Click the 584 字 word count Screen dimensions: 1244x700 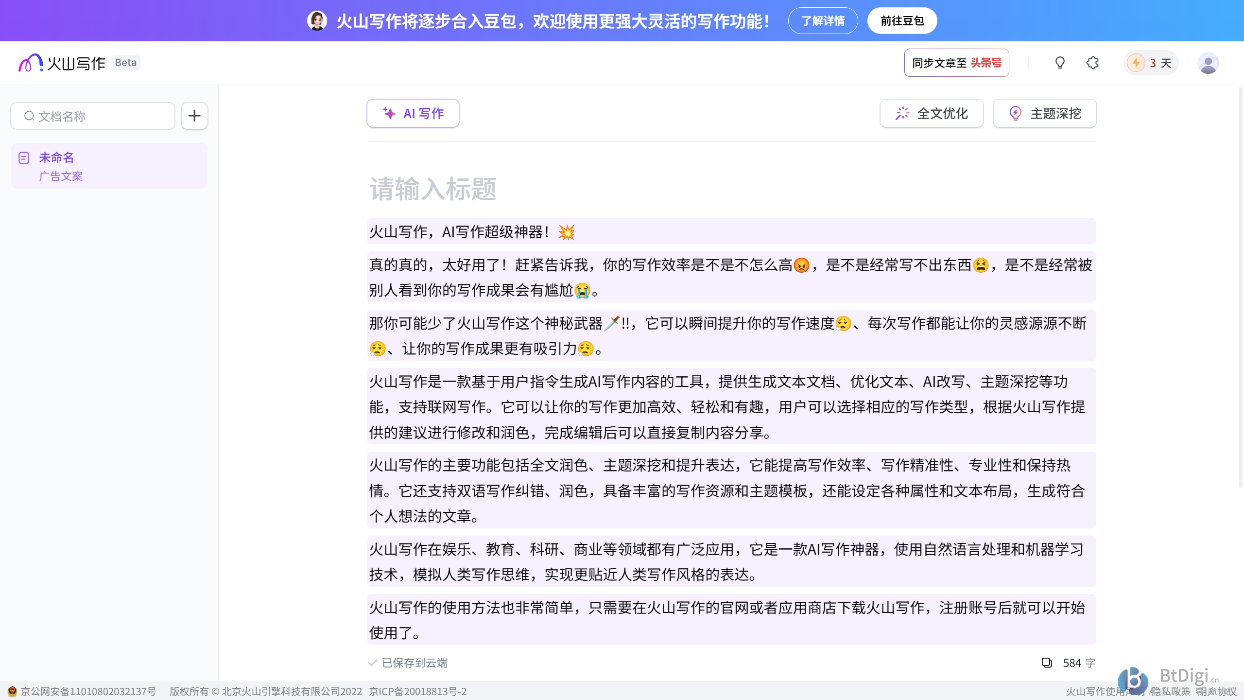click(x=1079, y=663)
